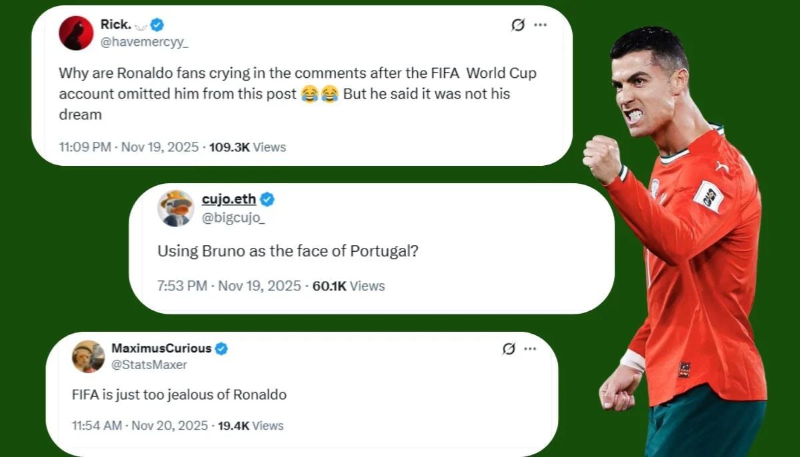Click Rick's profile avatar
This screenshot has width=800, height=457.
pos(76,31)
